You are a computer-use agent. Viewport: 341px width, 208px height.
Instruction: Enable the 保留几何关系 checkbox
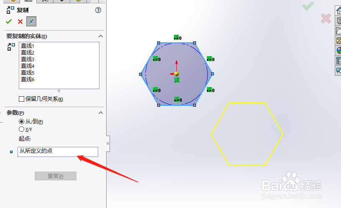pyautogui.click(x=22, y=99)
